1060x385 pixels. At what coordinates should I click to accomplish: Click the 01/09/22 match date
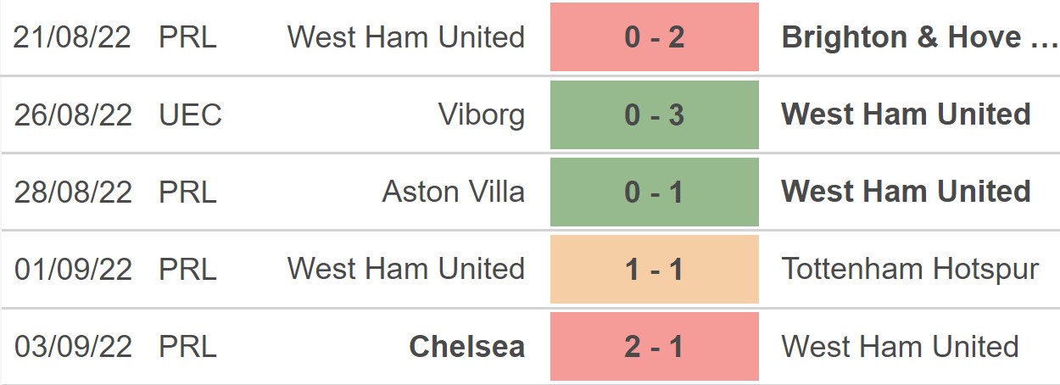pyautogui.click(x=73, y=269)
